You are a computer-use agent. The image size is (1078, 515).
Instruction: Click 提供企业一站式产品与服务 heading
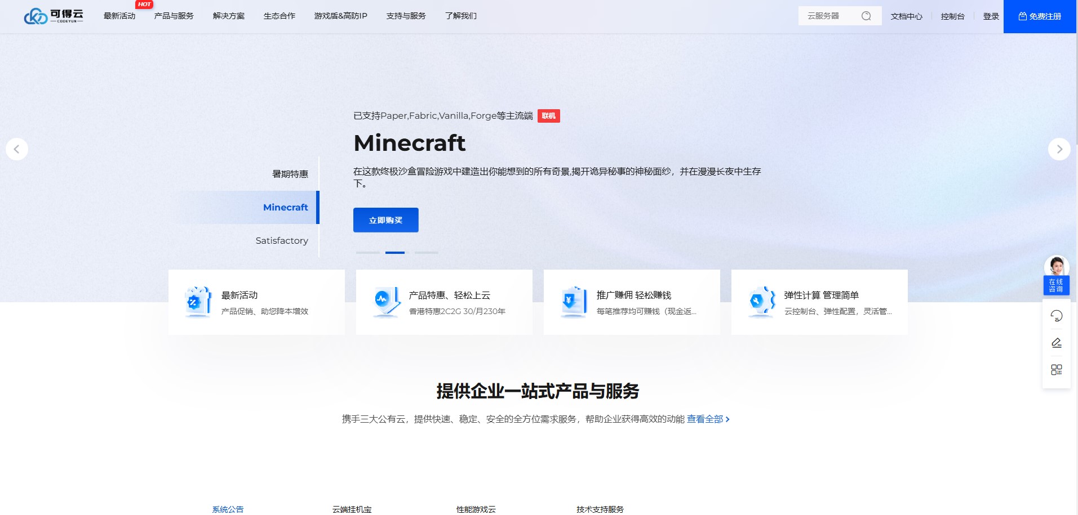[x=538, y=391]
